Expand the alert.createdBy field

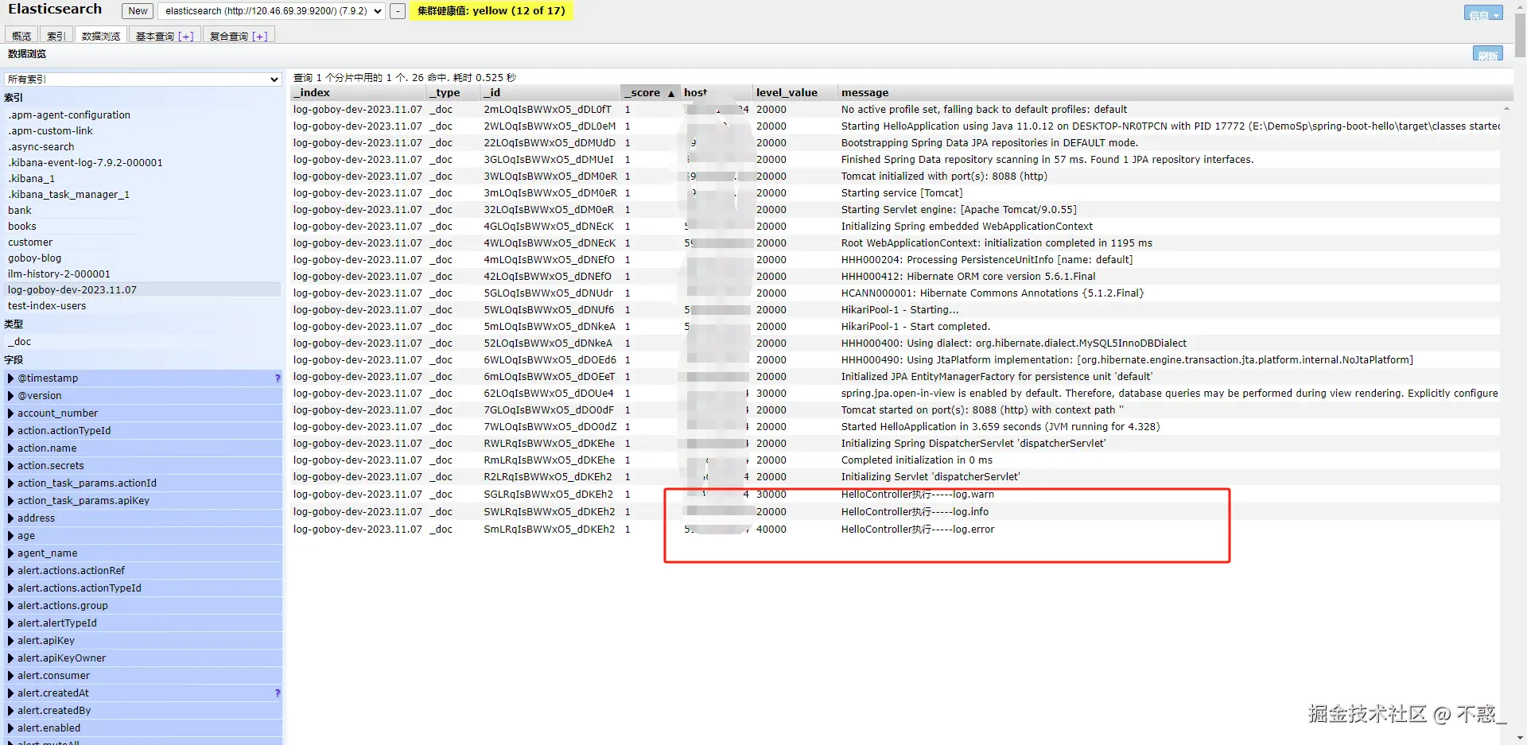point(11,711)
